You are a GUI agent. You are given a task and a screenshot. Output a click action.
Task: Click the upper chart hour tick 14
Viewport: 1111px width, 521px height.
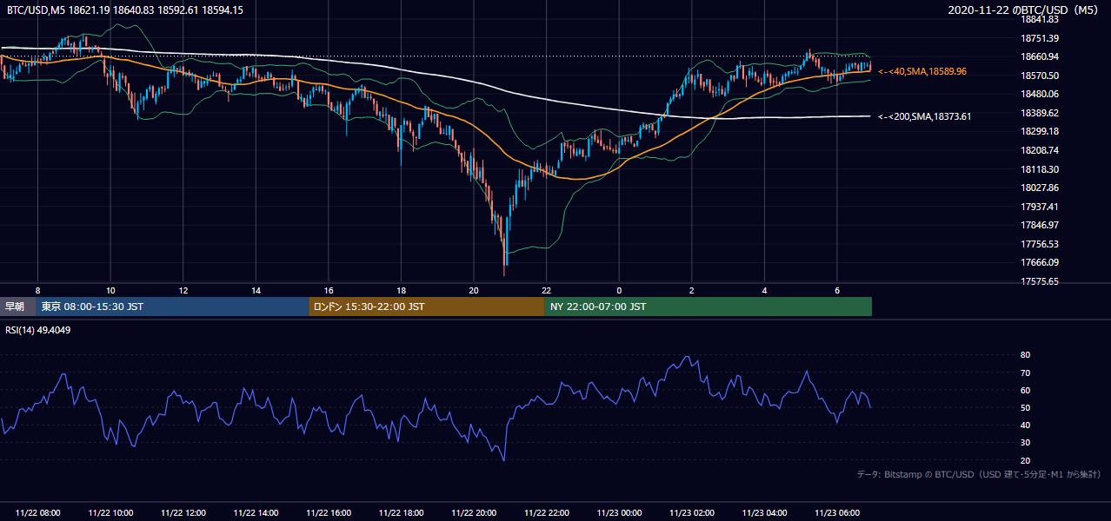click(x=256, y=289)
